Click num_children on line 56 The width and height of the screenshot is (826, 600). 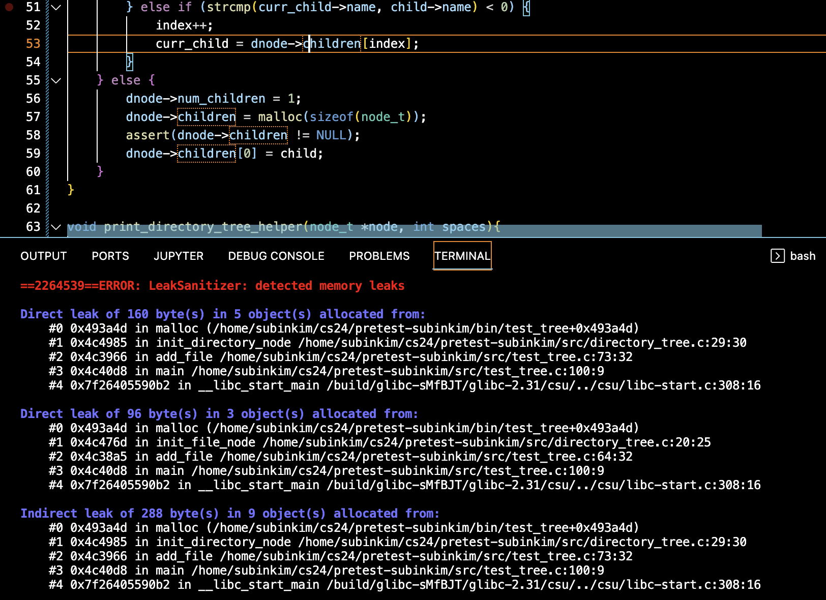(x=221, y=99)
